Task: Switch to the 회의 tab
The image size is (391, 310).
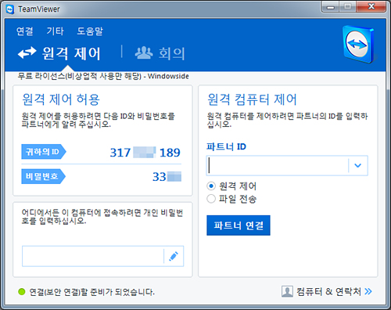Action: point(160,53)
